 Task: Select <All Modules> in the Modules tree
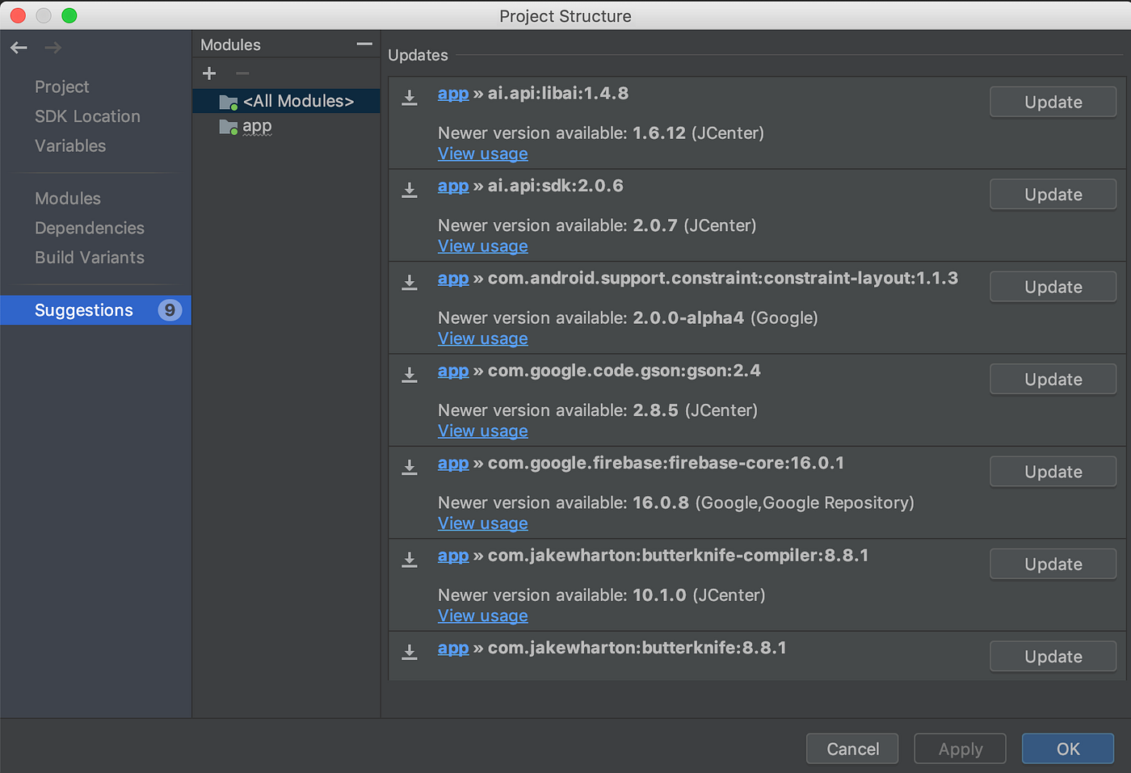point(297,100)
